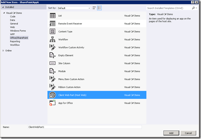
Task: Click the Cancel button
Action: pos(188,133)
